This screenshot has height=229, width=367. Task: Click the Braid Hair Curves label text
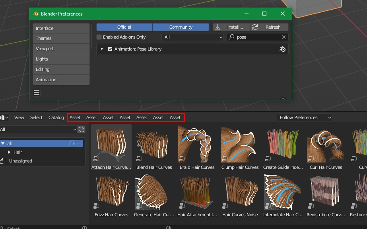(x=197, y=167)
